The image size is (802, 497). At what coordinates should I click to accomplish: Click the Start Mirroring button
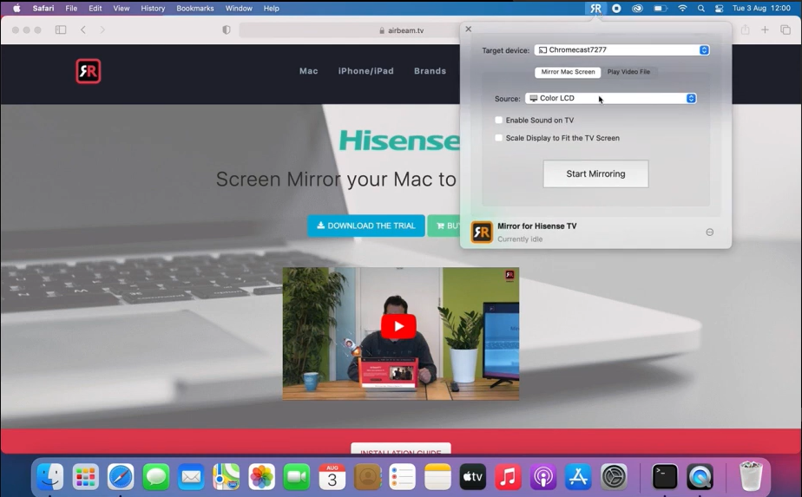[x=596, y=173]
